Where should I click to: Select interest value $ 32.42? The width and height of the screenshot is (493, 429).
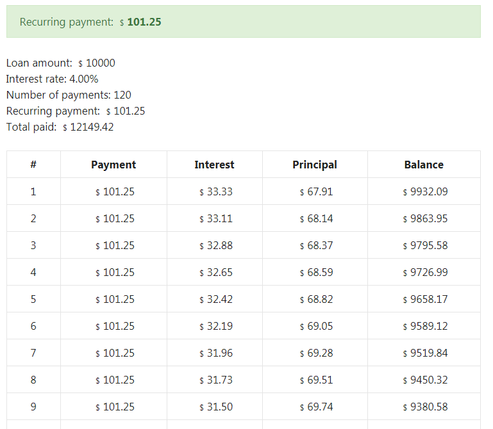(x=216, y=299)
